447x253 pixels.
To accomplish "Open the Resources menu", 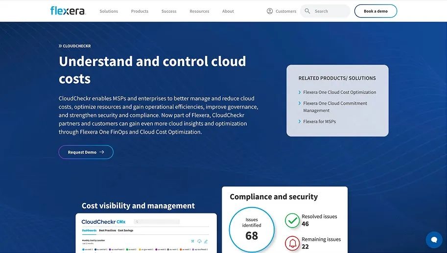I will [199, 11].
